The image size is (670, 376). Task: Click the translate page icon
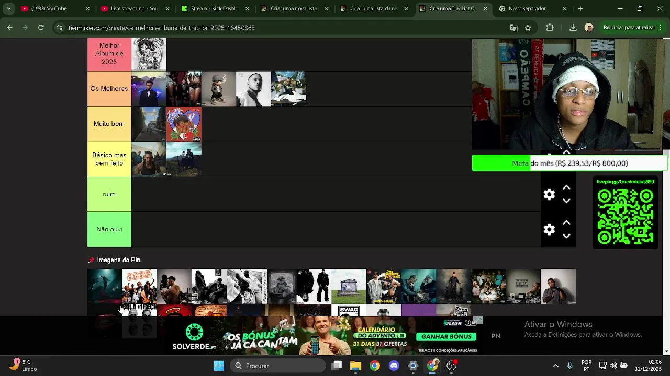tap(513, 28)
